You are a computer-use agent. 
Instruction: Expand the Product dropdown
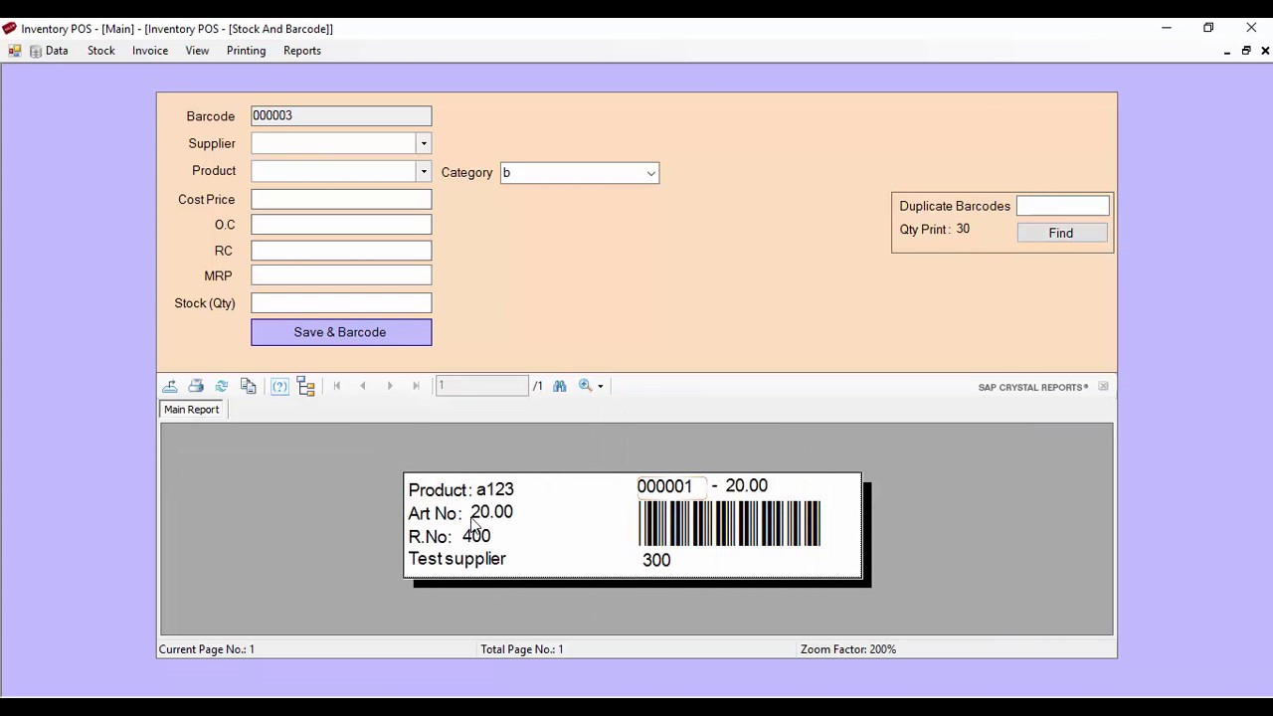click(424, 171)
